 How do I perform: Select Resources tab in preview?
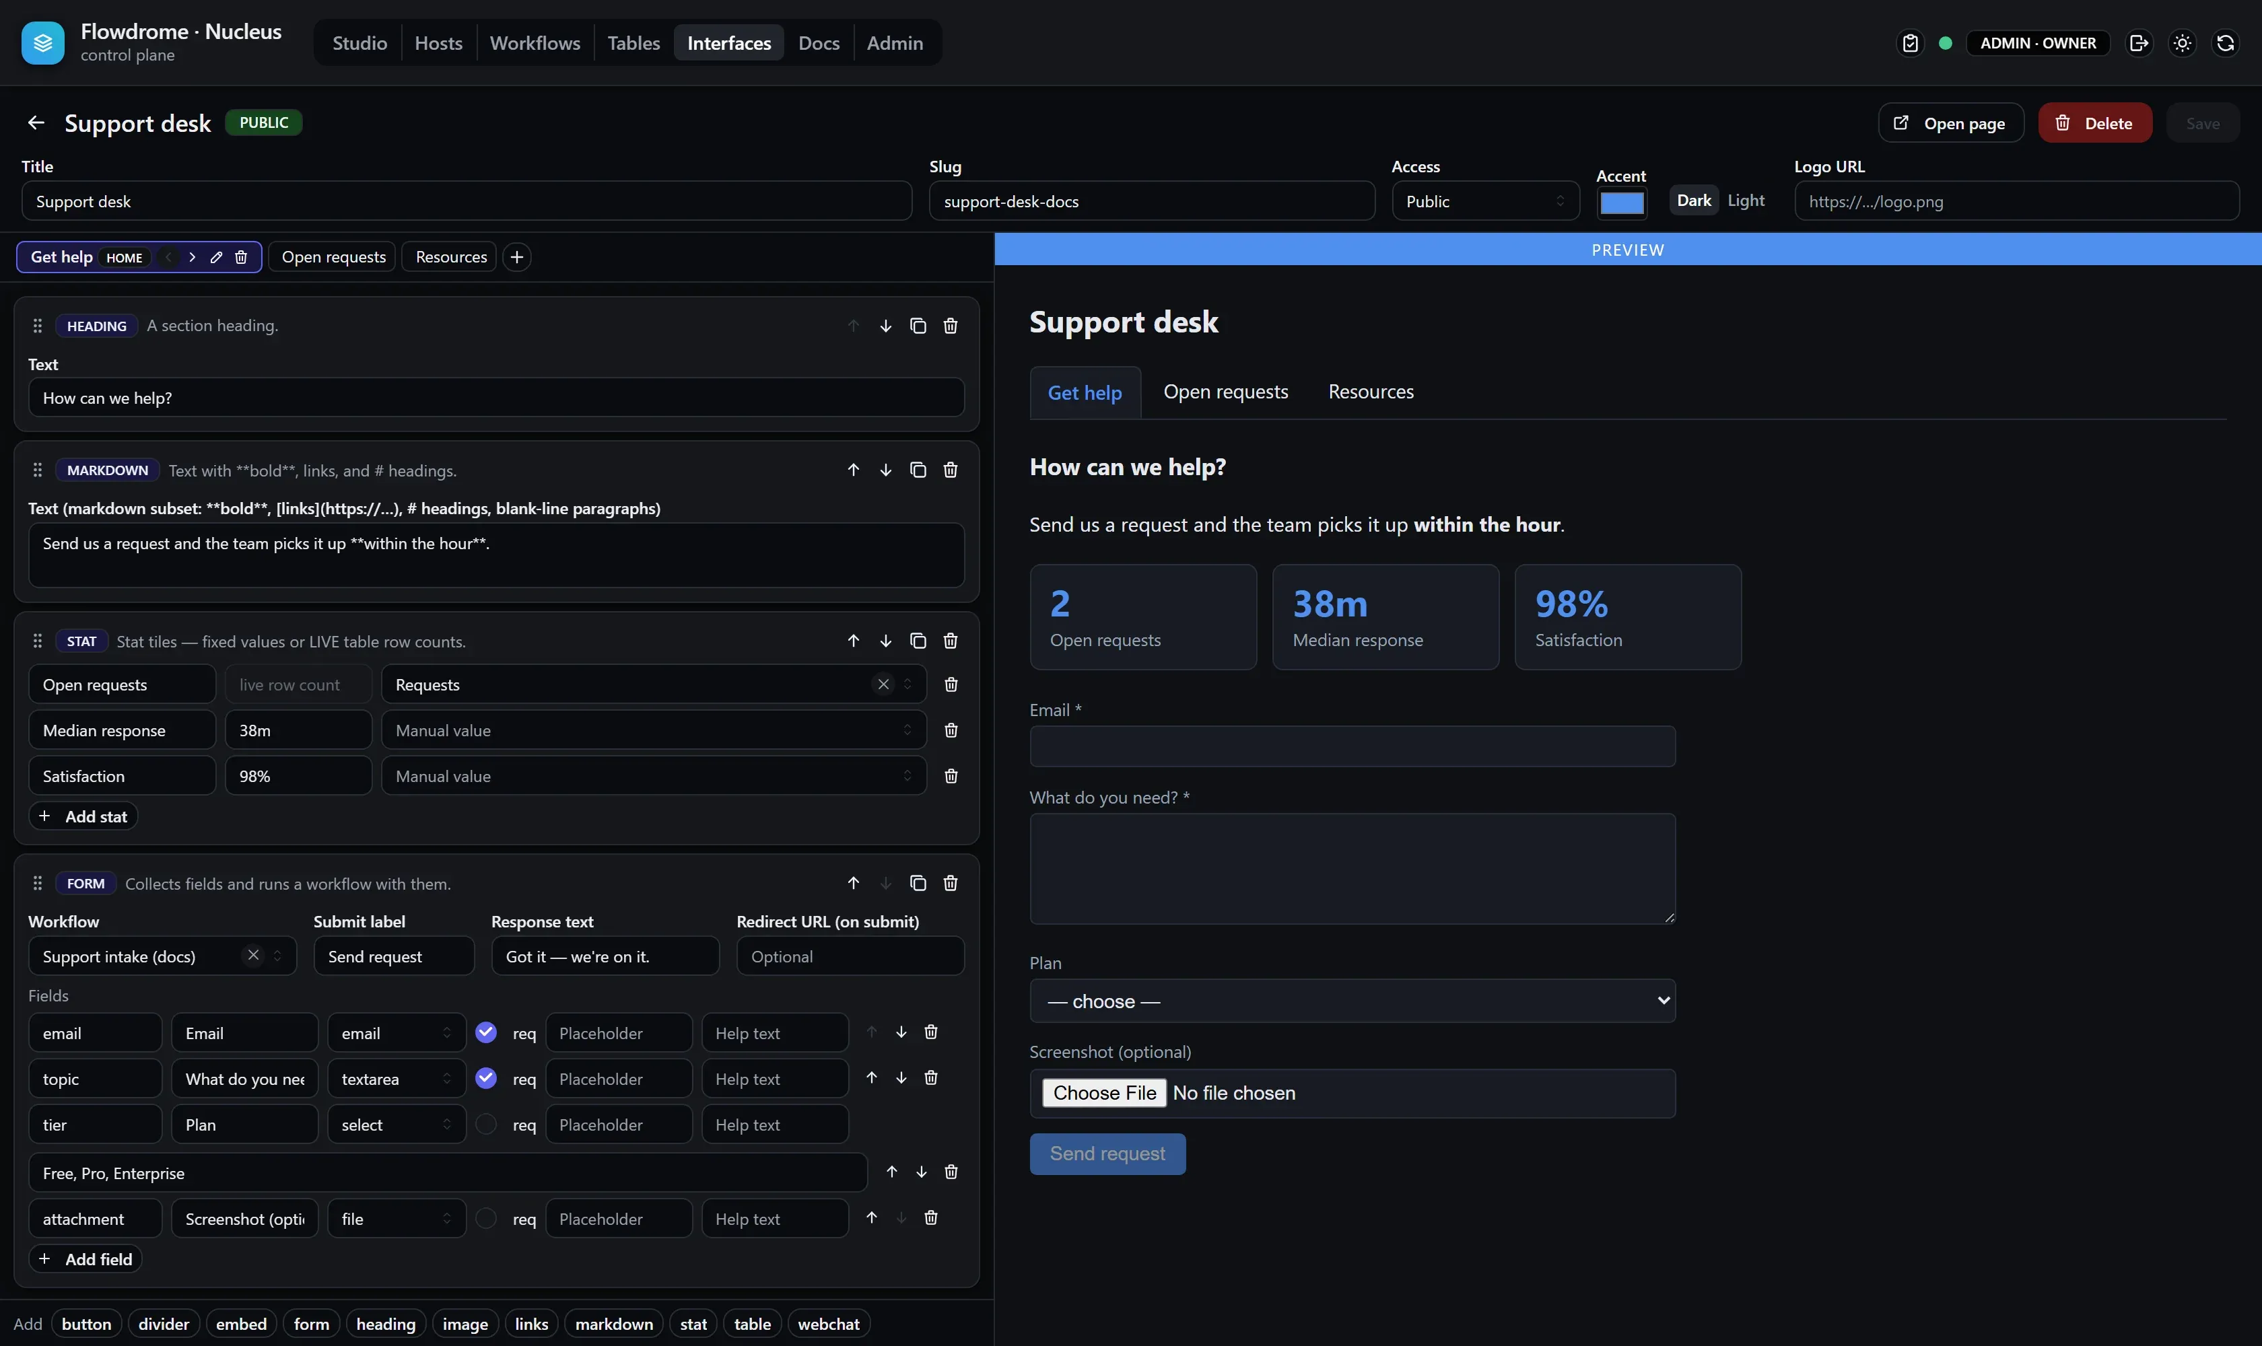(1370, 392)
